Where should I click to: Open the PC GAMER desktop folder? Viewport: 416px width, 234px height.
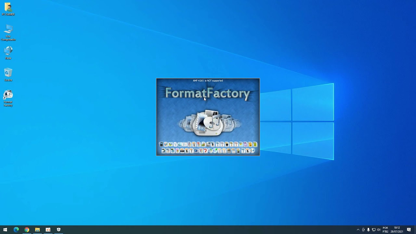pyautogui.click(x=8, y=9)
